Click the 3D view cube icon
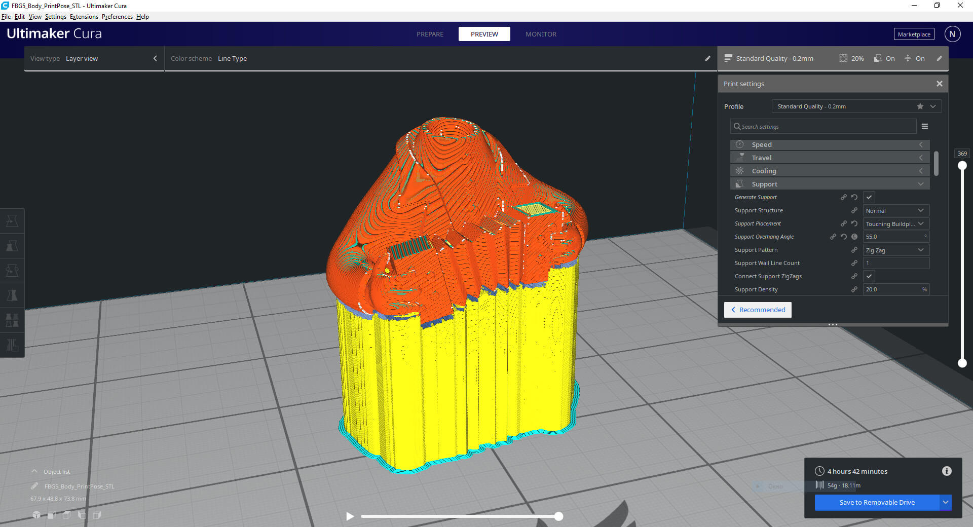 coord(36,515)
